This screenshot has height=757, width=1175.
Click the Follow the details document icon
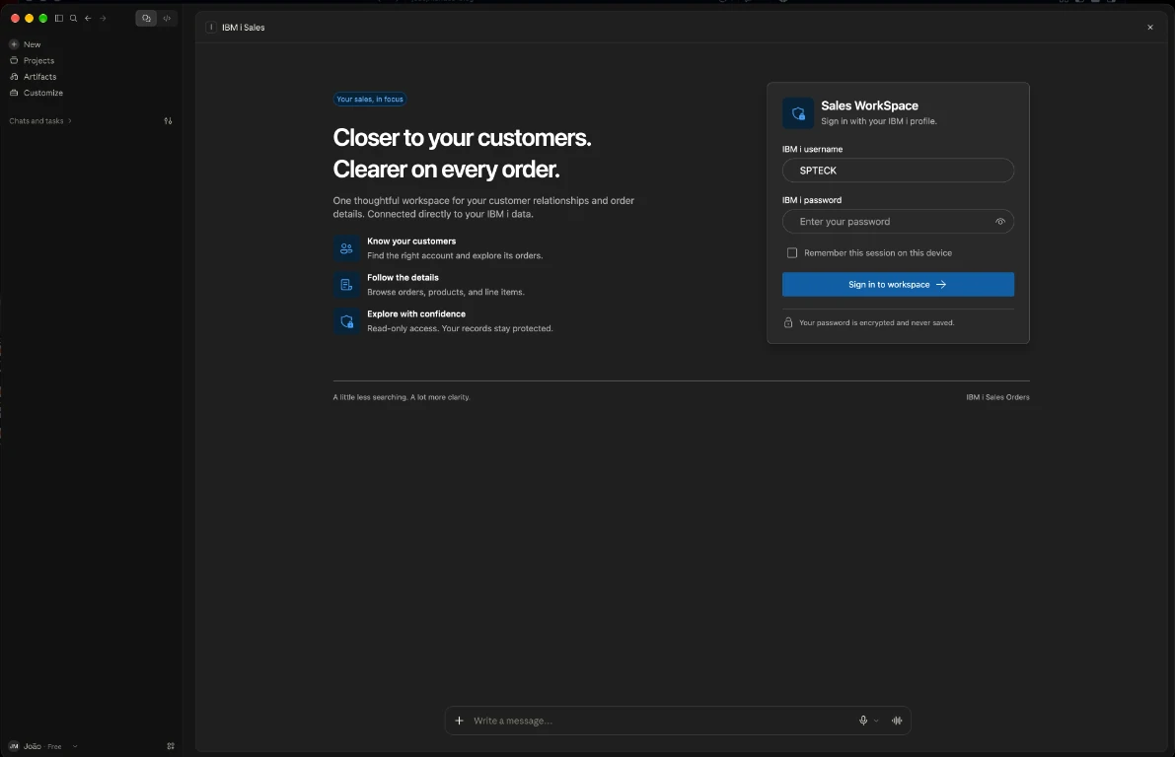pos(346,285)
